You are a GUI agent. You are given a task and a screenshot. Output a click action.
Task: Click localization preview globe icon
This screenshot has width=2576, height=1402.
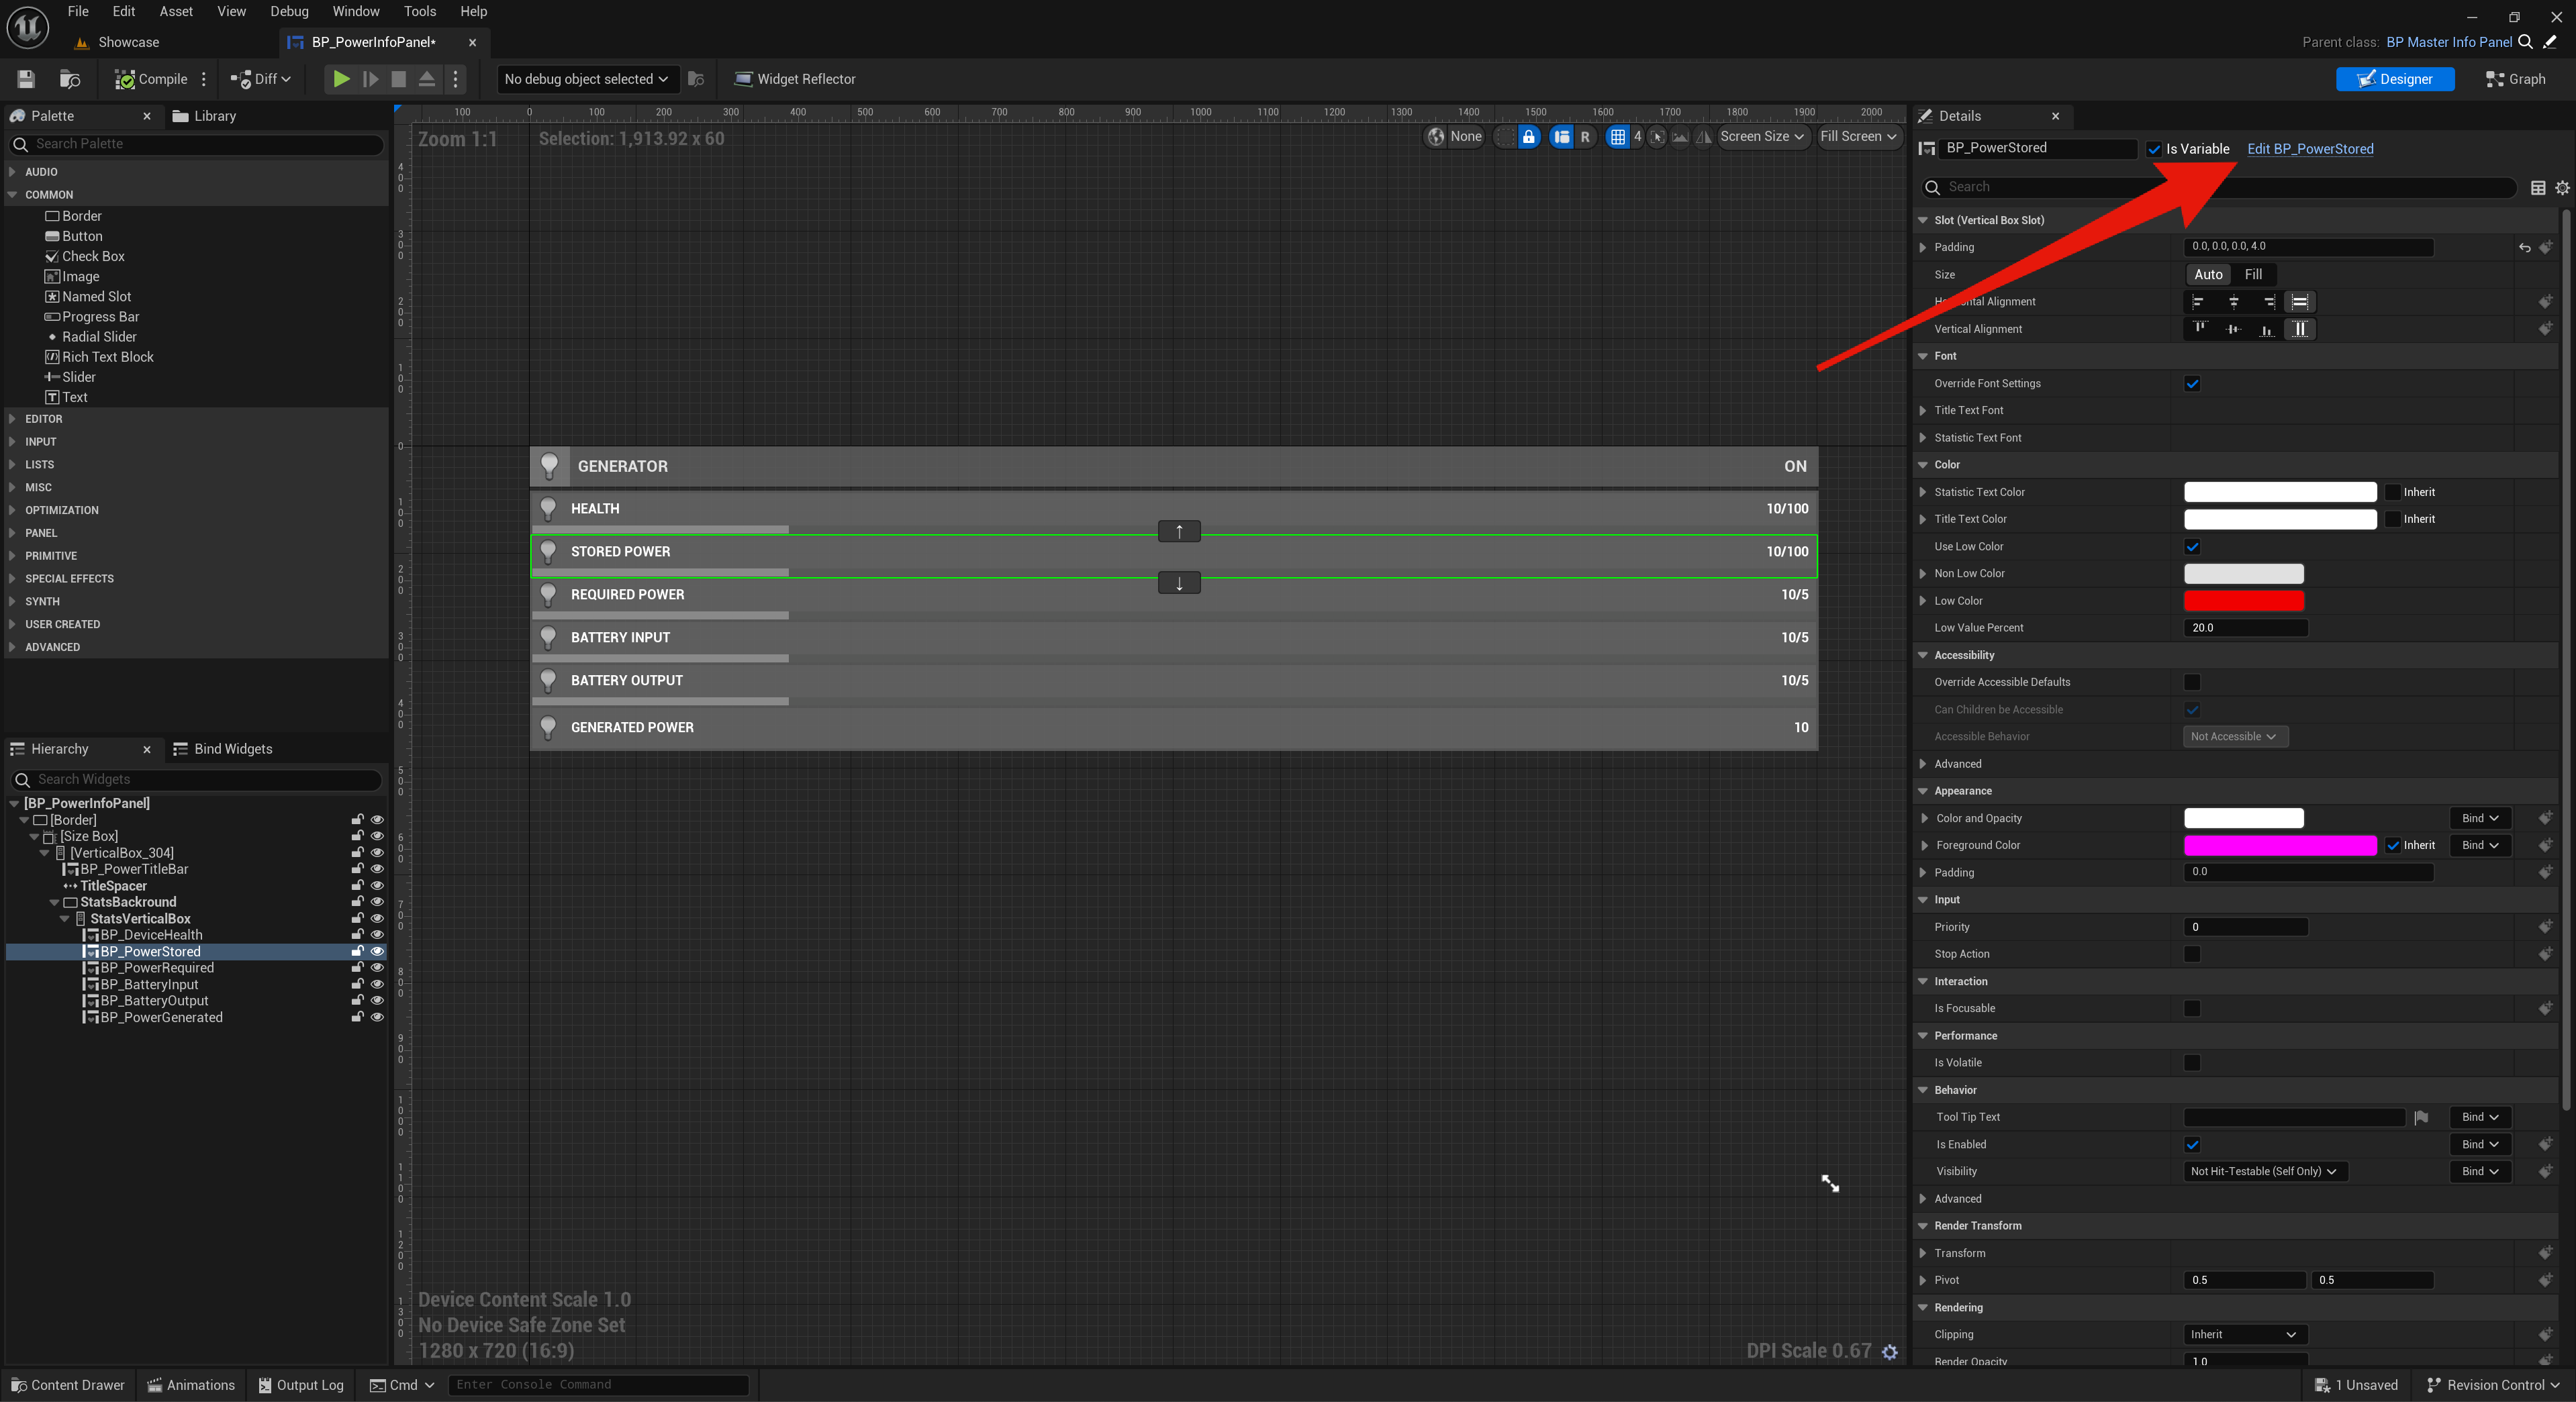pos(1436,137)
